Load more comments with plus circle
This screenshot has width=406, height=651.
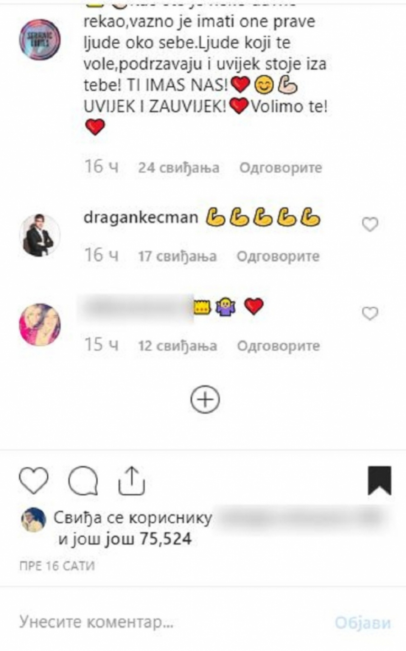click(205, 400)
